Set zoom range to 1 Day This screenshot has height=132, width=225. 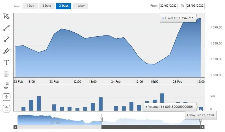[30, 6]
